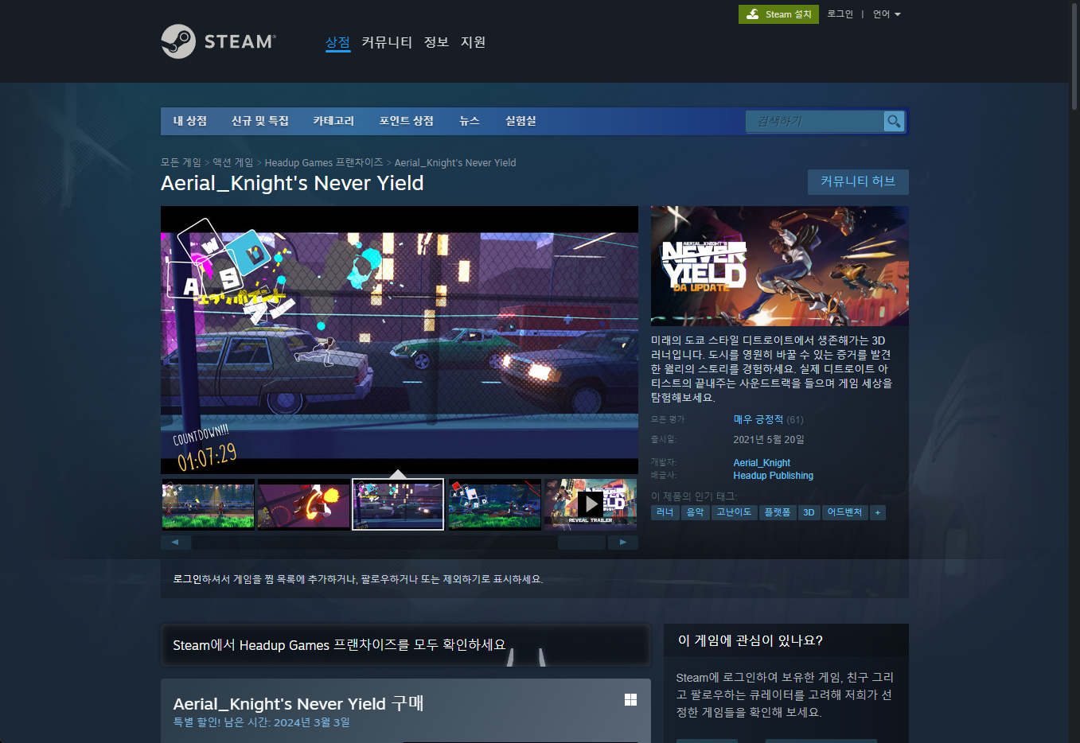Click Headup Games 프랜차이즈 breadcrumb link
Viewport: 1080px width, 743px height.
[x=324, y=162]
